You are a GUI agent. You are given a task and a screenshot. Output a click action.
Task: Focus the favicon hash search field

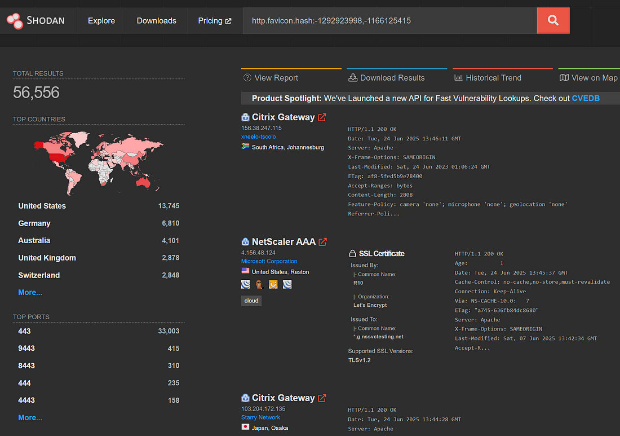click(389, 21)
